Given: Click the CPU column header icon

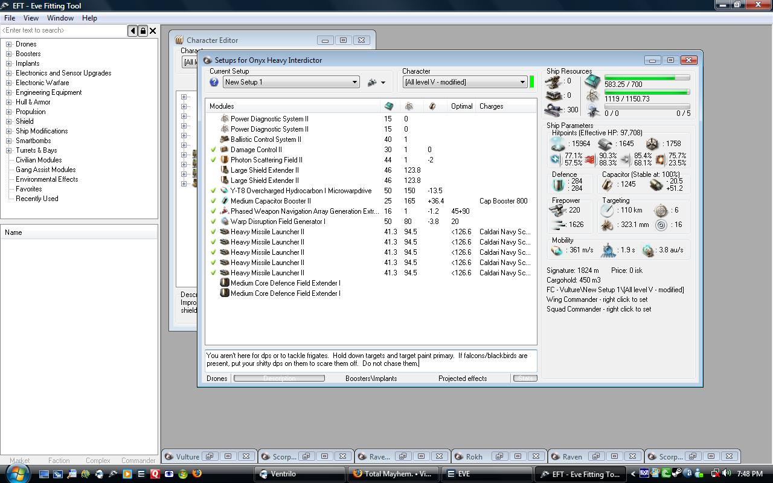Looking at the screenshot, I should coord(389,106).
